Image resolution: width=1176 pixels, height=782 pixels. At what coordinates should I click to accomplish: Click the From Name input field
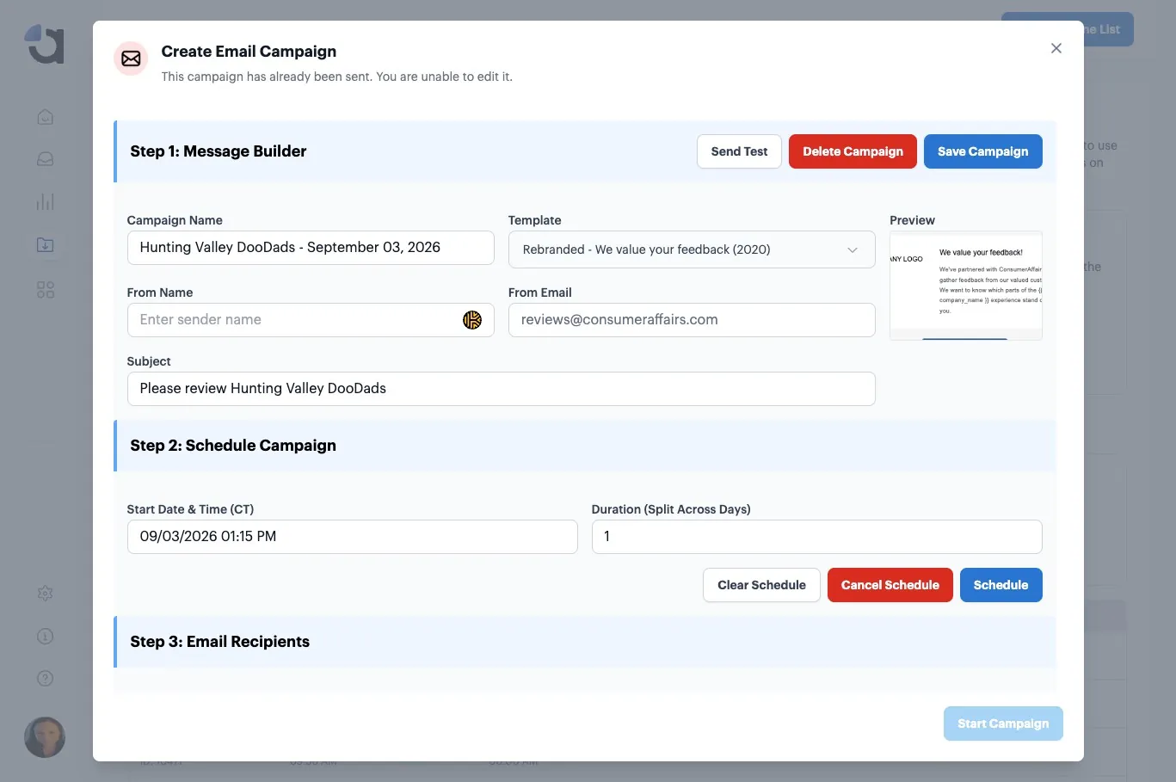311,320
